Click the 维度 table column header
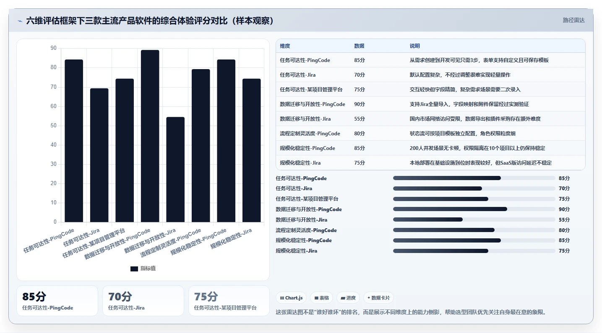Screen dimensions: 602x333 point(285,46)
